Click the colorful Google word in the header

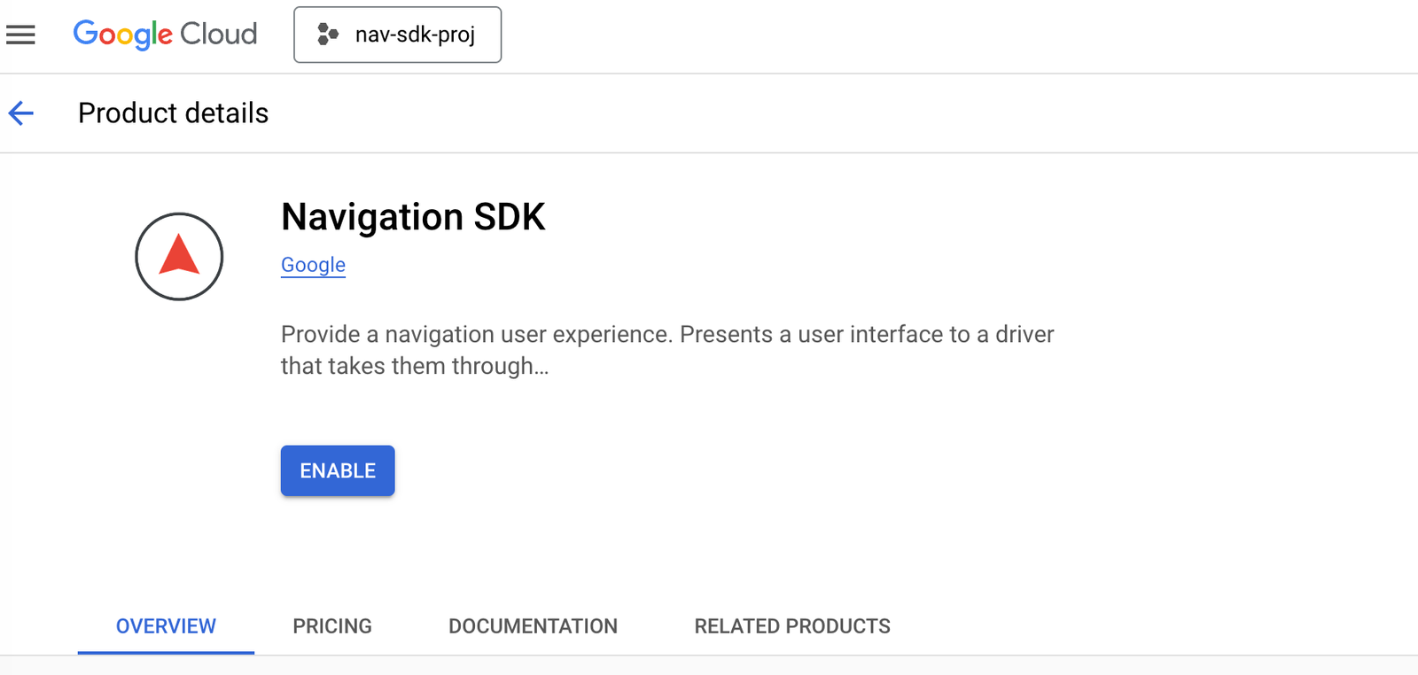tap(122, 35)
